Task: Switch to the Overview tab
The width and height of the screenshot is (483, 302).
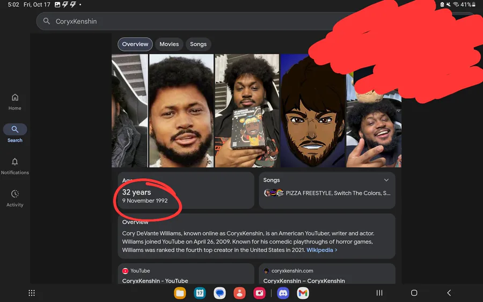Action: pyautogui.click(x=135, y=44)
